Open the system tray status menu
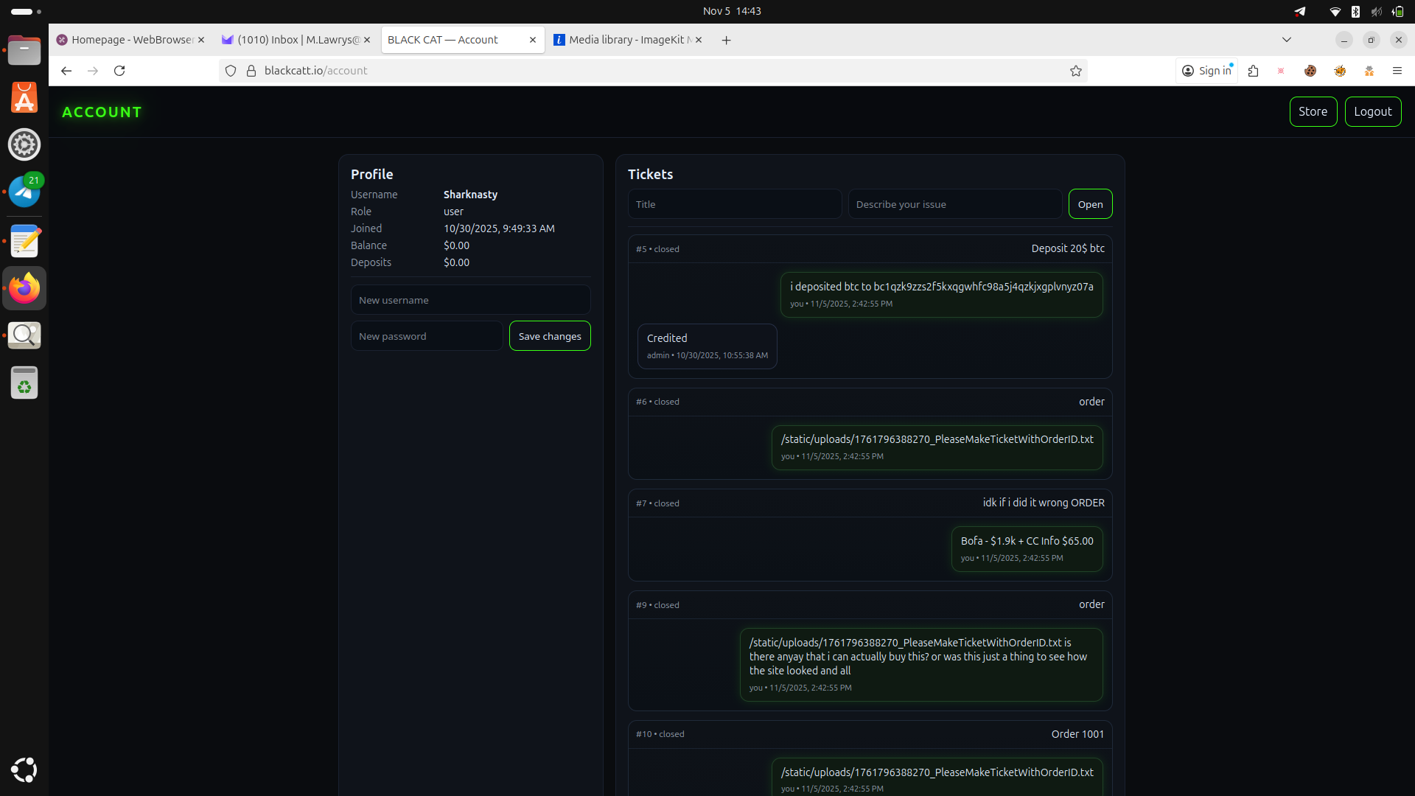Viewport: 1415px width, 796px height. click(1366, 11)
